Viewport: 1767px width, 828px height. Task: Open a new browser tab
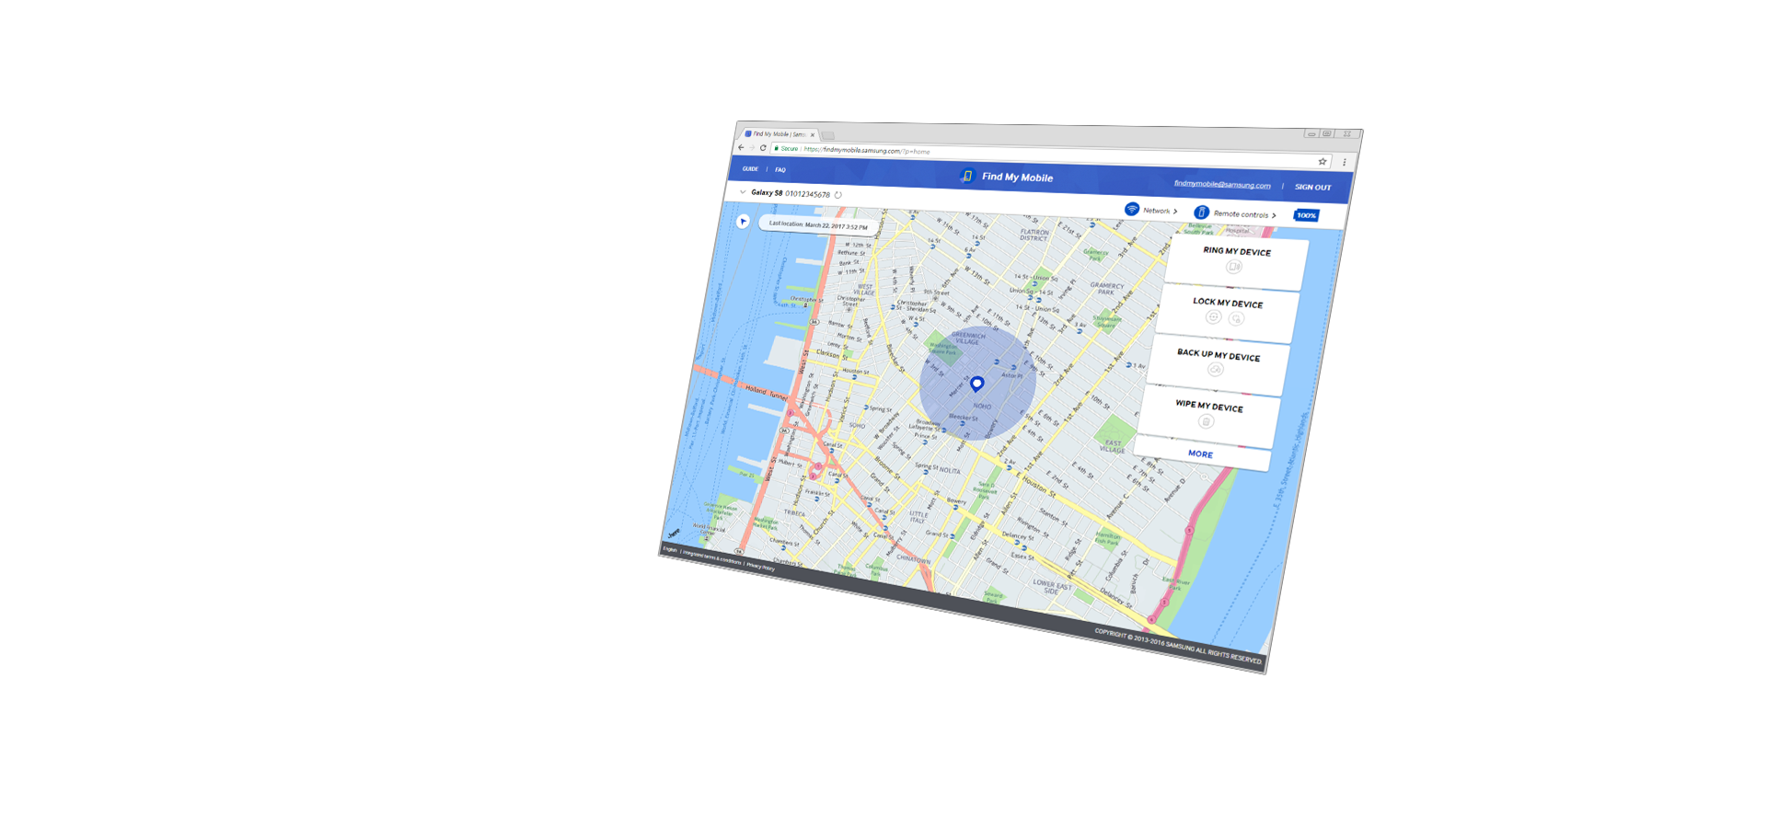tap(828, 135)
